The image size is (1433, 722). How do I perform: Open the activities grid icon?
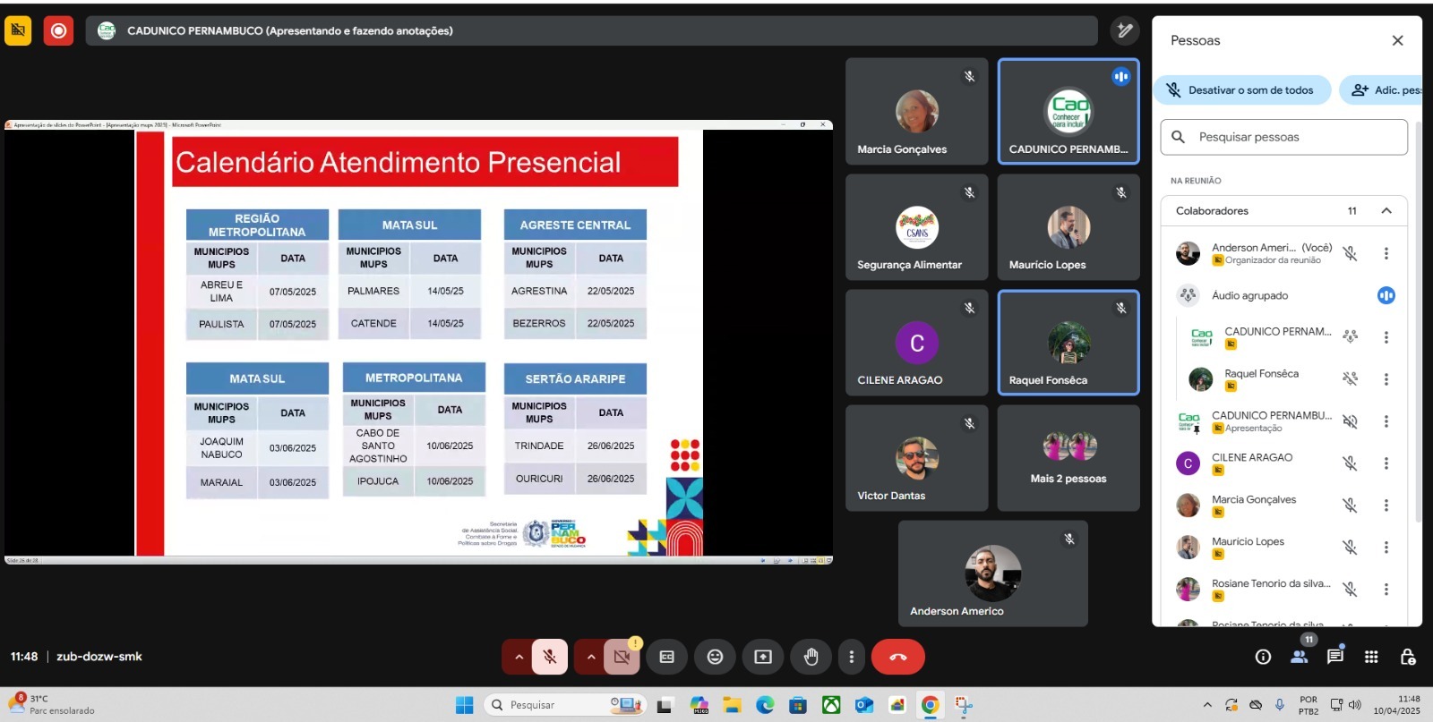click(x=1371, y=657)
